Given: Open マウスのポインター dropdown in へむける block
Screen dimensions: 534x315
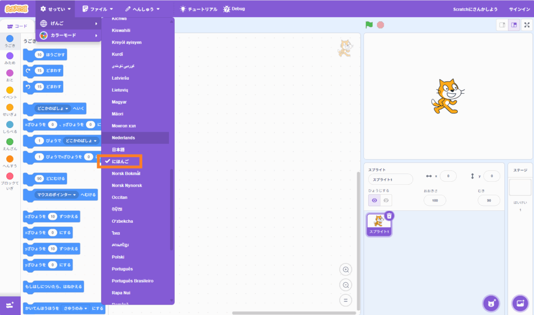Looking at the screenshot, I should 56,195.
